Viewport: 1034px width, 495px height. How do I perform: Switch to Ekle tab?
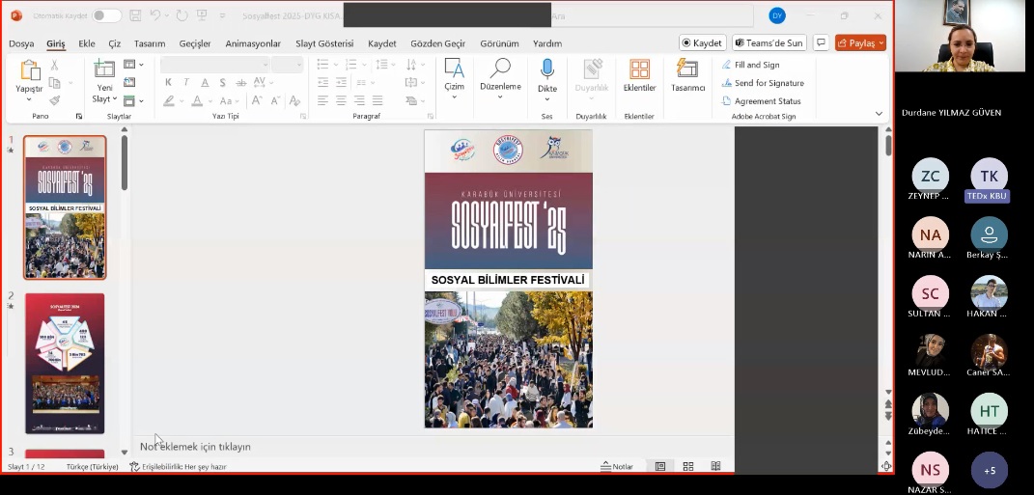click(x=86, y=43)
